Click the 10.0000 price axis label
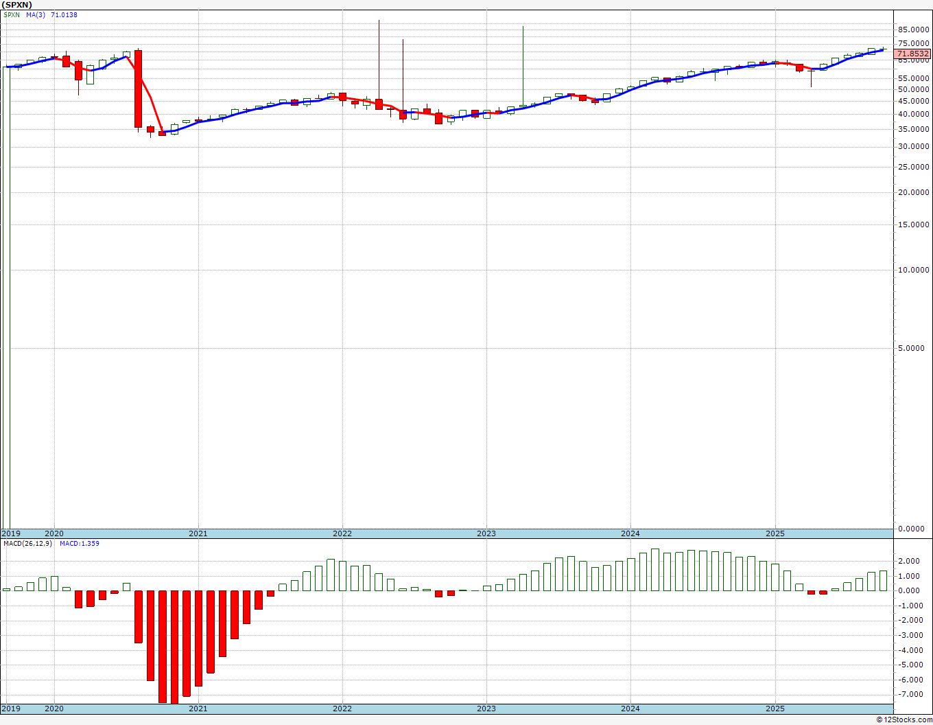 (x=913, y=270)
